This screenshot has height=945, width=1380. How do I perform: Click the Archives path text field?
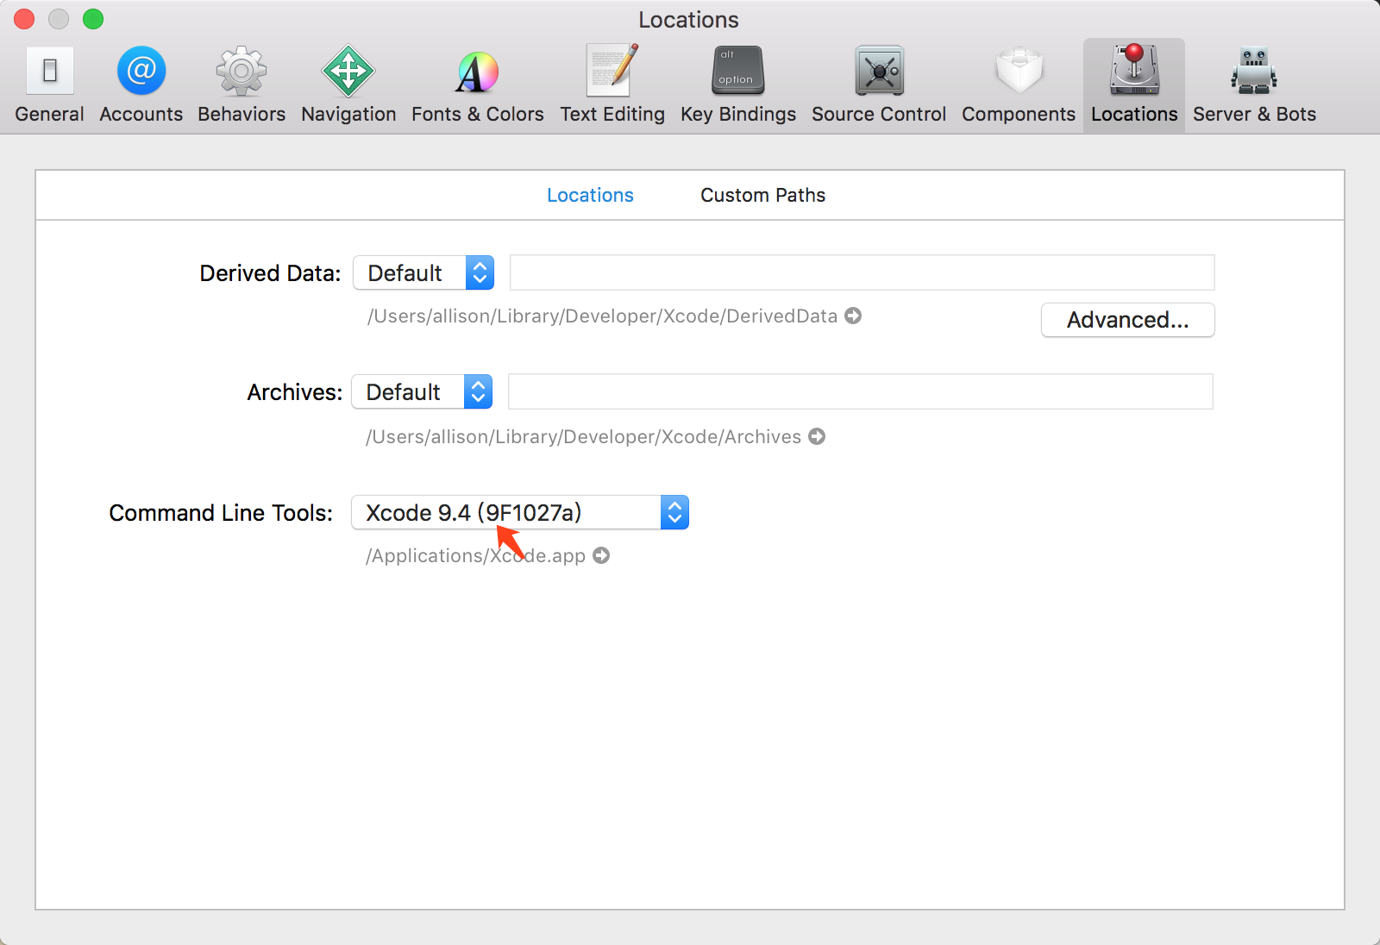[x=861, y=391]
